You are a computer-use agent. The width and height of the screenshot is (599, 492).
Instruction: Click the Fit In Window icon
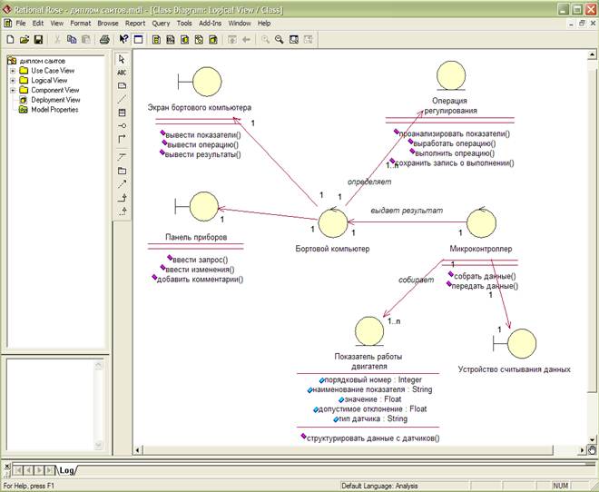294,39
